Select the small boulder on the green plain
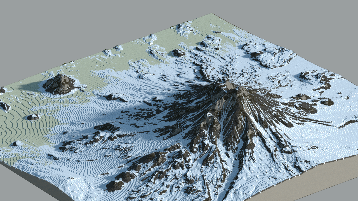358x201 pixels. (x=33, y=117)
